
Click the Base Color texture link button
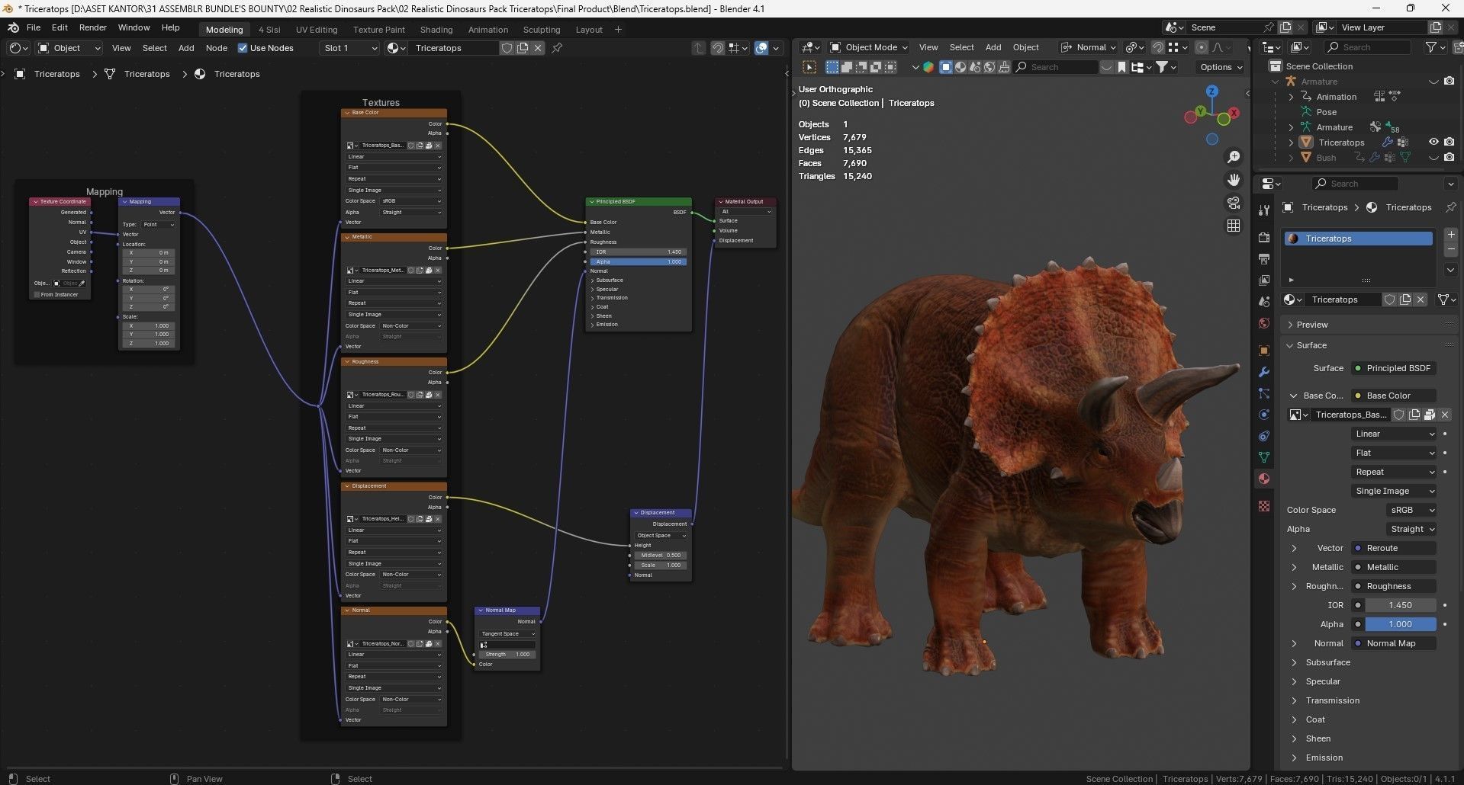pyautogui.click(x=1394, y=396)
